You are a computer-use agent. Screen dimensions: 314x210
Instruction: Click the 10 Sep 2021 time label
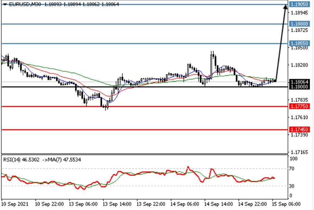pos(15,204)
